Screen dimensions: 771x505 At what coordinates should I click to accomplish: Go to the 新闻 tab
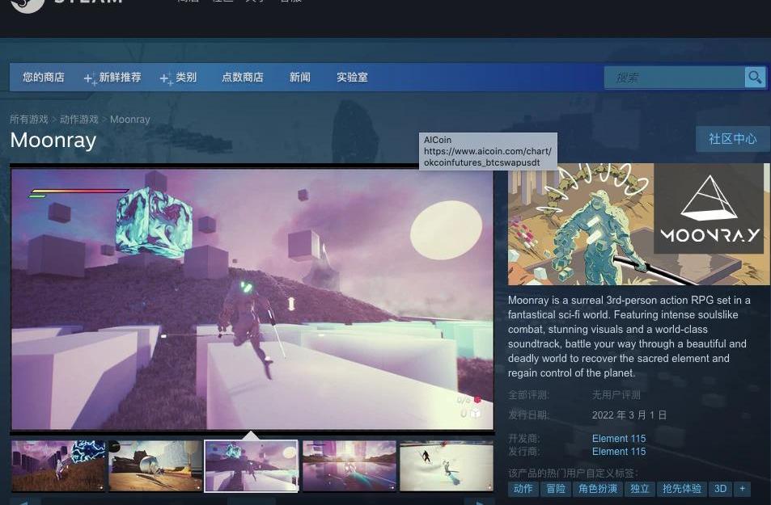[x=300, y=77]
